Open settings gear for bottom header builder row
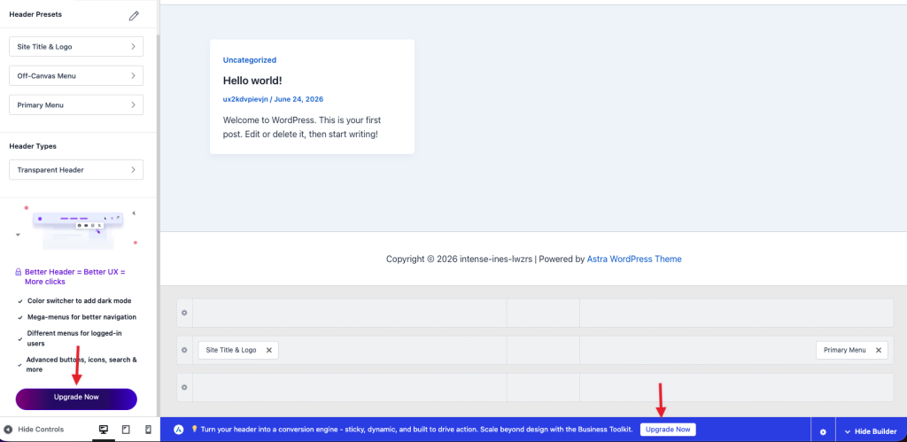This screenshot has width=907, height=442. point(184,387)
